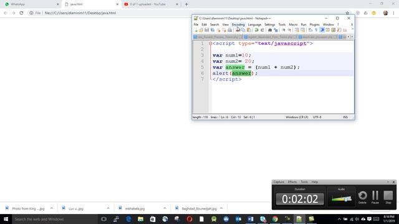Image resolution: width=399 pixels, height=224 pixels.
Task: Click Replace icon in Notepad++ toolbar
Action: click(x=276, y=30)
